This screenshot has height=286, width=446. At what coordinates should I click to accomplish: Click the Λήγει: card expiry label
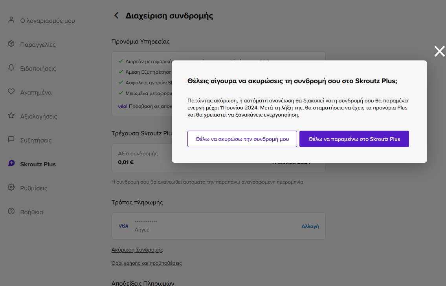(x=142, y=230)
